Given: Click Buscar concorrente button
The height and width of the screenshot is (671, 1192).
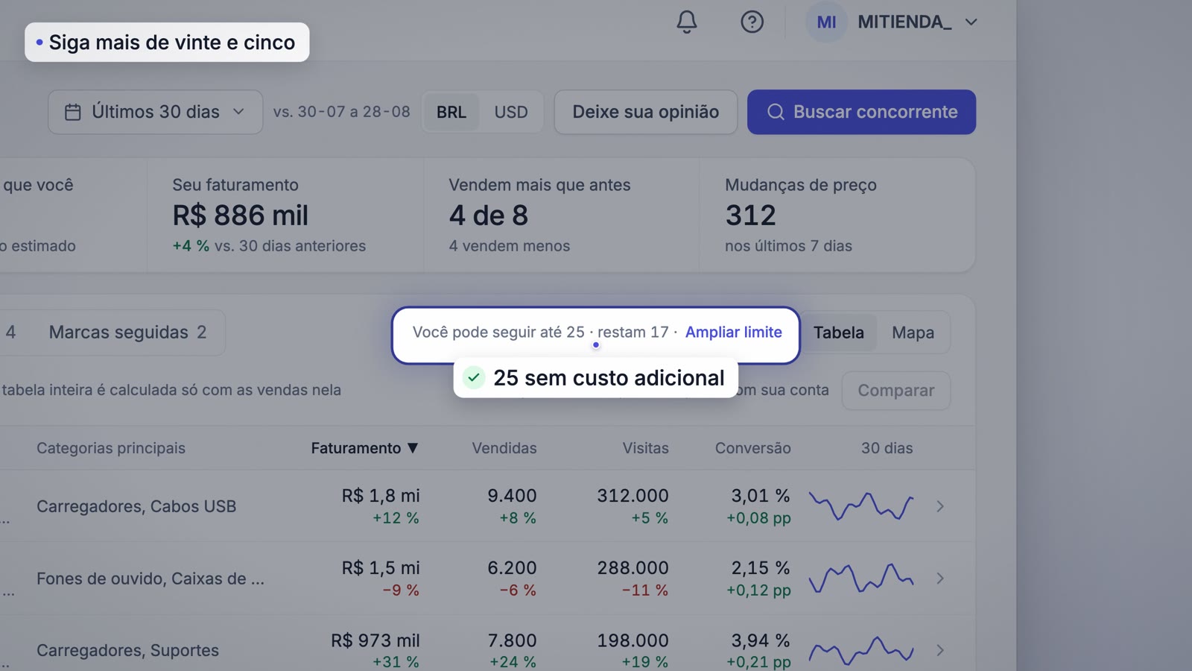Looking at the screenshot, I should pyautogui.click(x=861, y=112).
